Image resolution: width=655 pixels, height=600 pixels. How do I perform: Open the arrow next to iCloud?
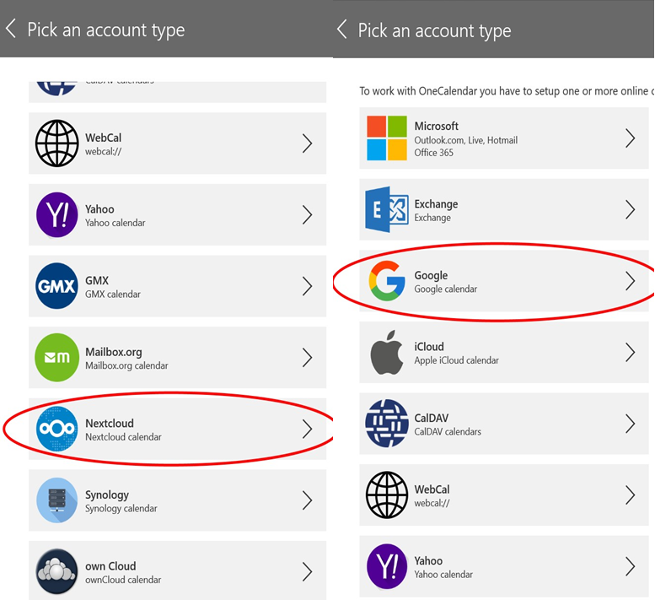coord(630,353)
